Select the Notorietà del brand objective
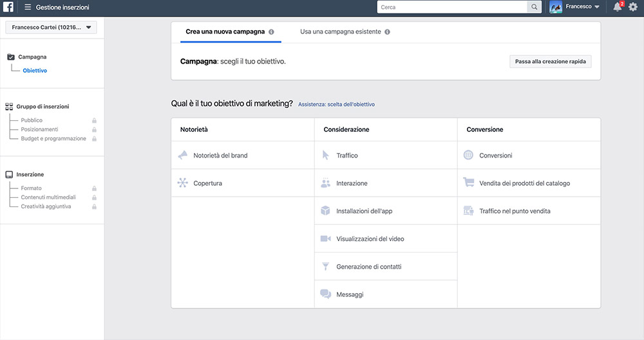Image resolution: width=644 pixels, height=340 pixels. (243, 155)
